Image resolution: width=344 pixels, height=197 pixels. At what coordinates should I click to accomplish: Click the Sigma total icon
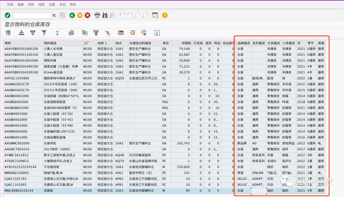point(57,33)
